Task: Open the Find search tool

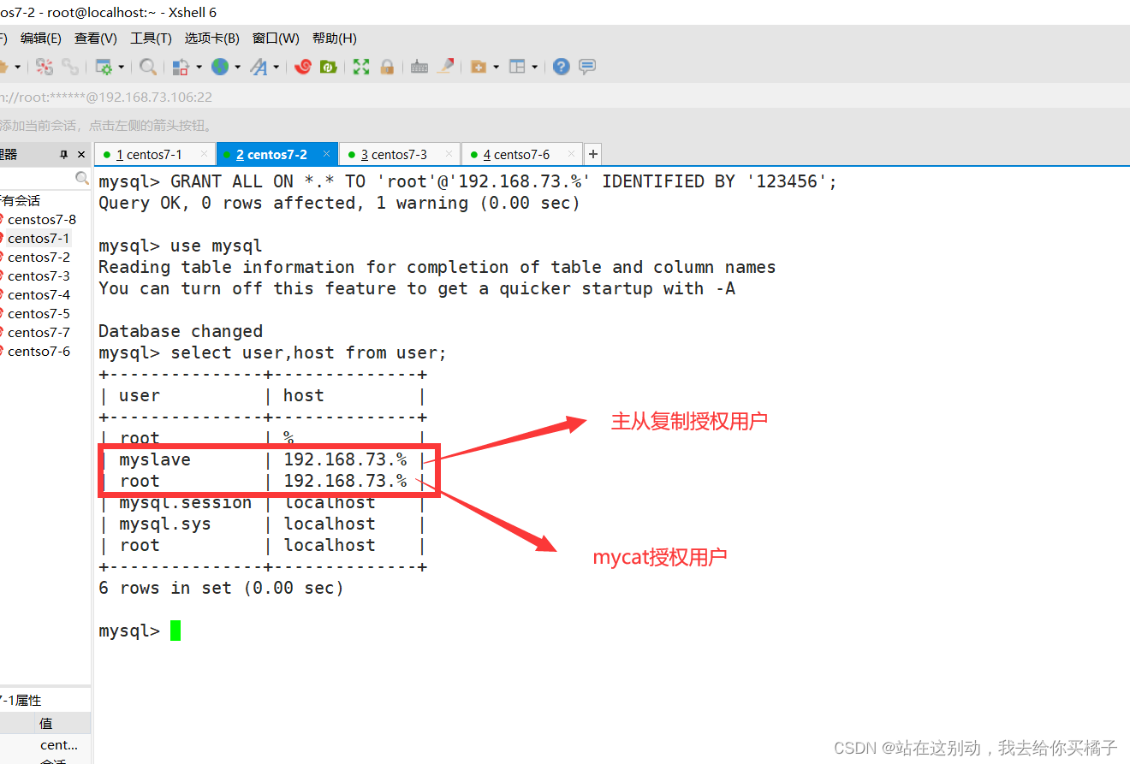Action: (x=146, y=66)
